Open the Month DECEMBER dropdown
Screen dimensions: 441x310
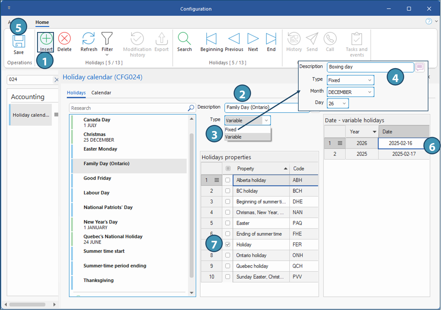(369, 92)
